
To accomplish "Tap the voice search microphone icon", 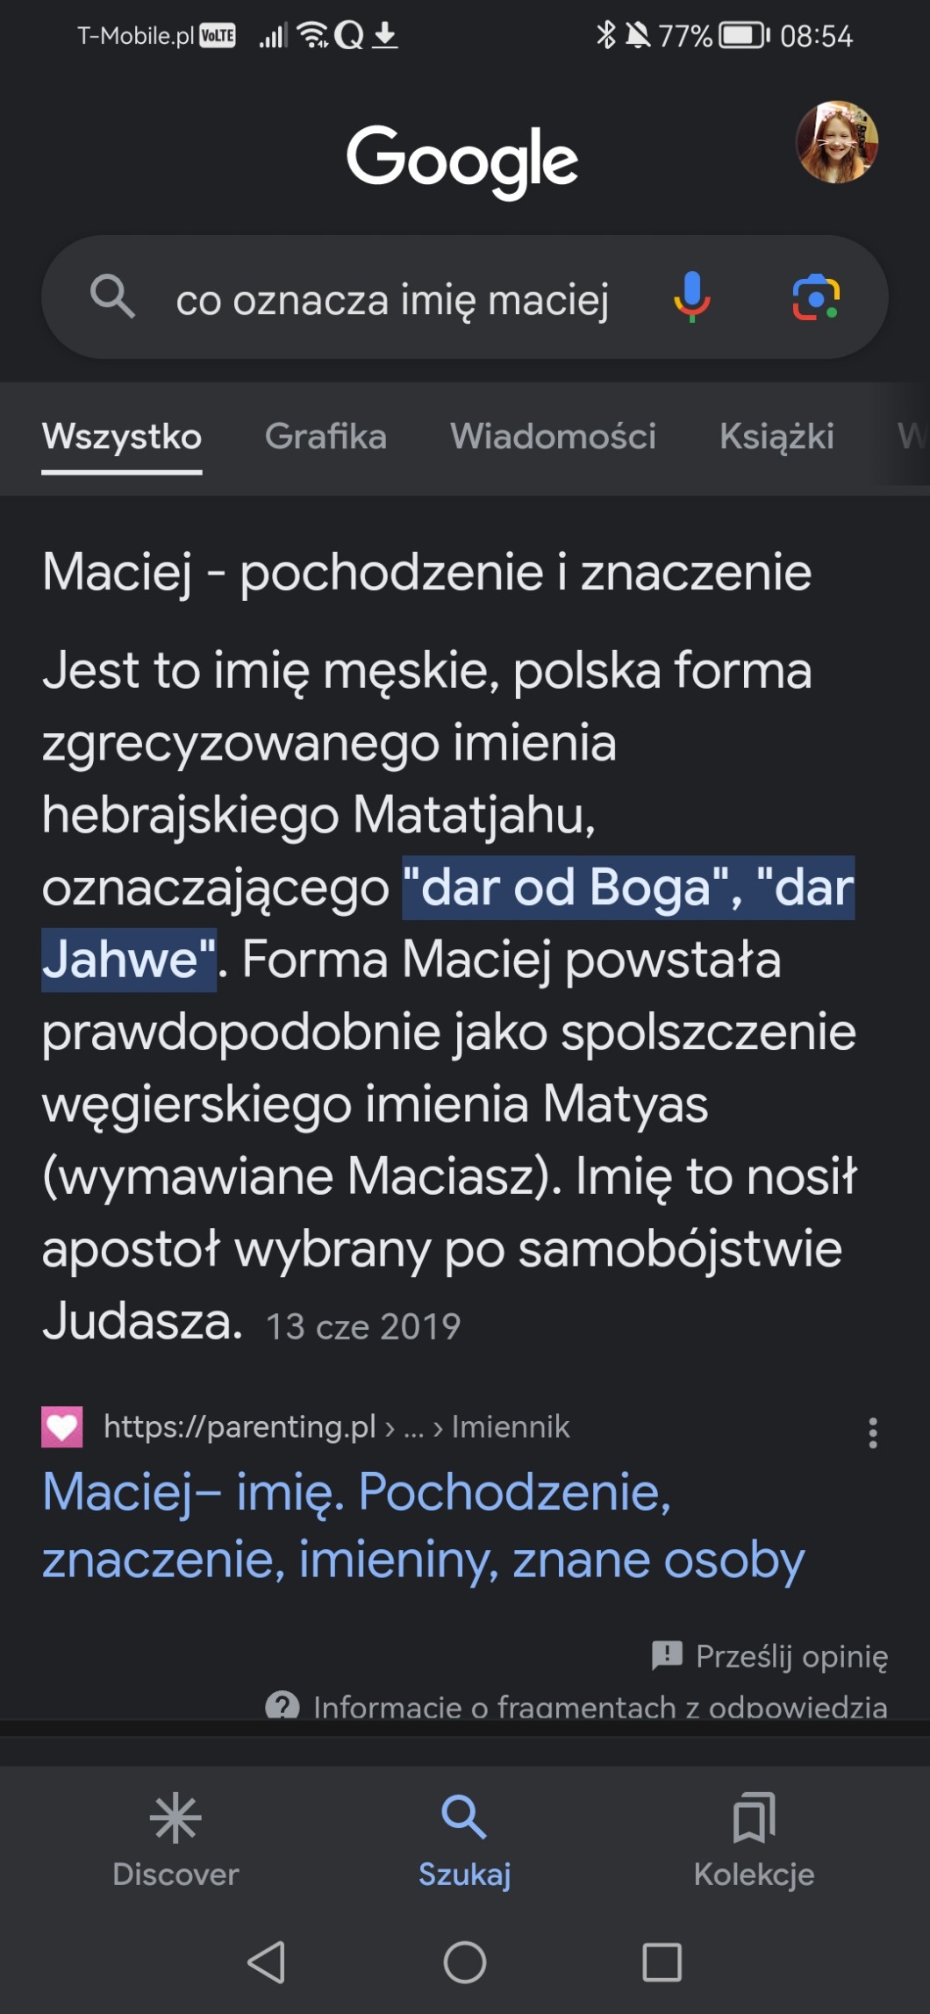I will pos(691,297).
